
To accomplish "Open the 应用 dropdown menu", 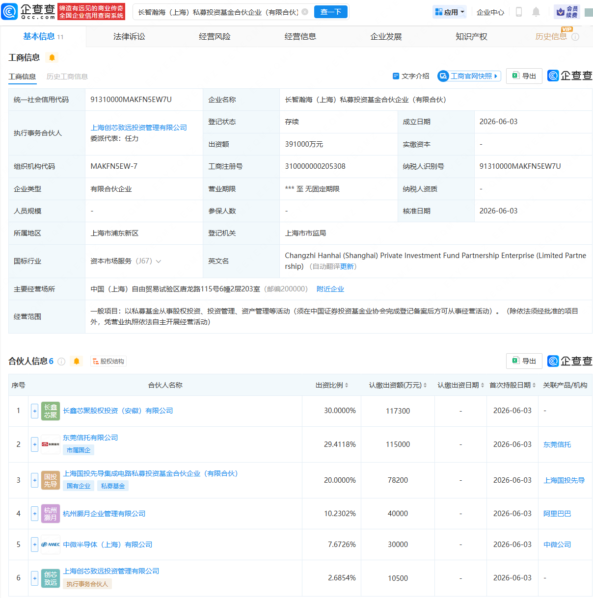I will click(x=450, y=12).
